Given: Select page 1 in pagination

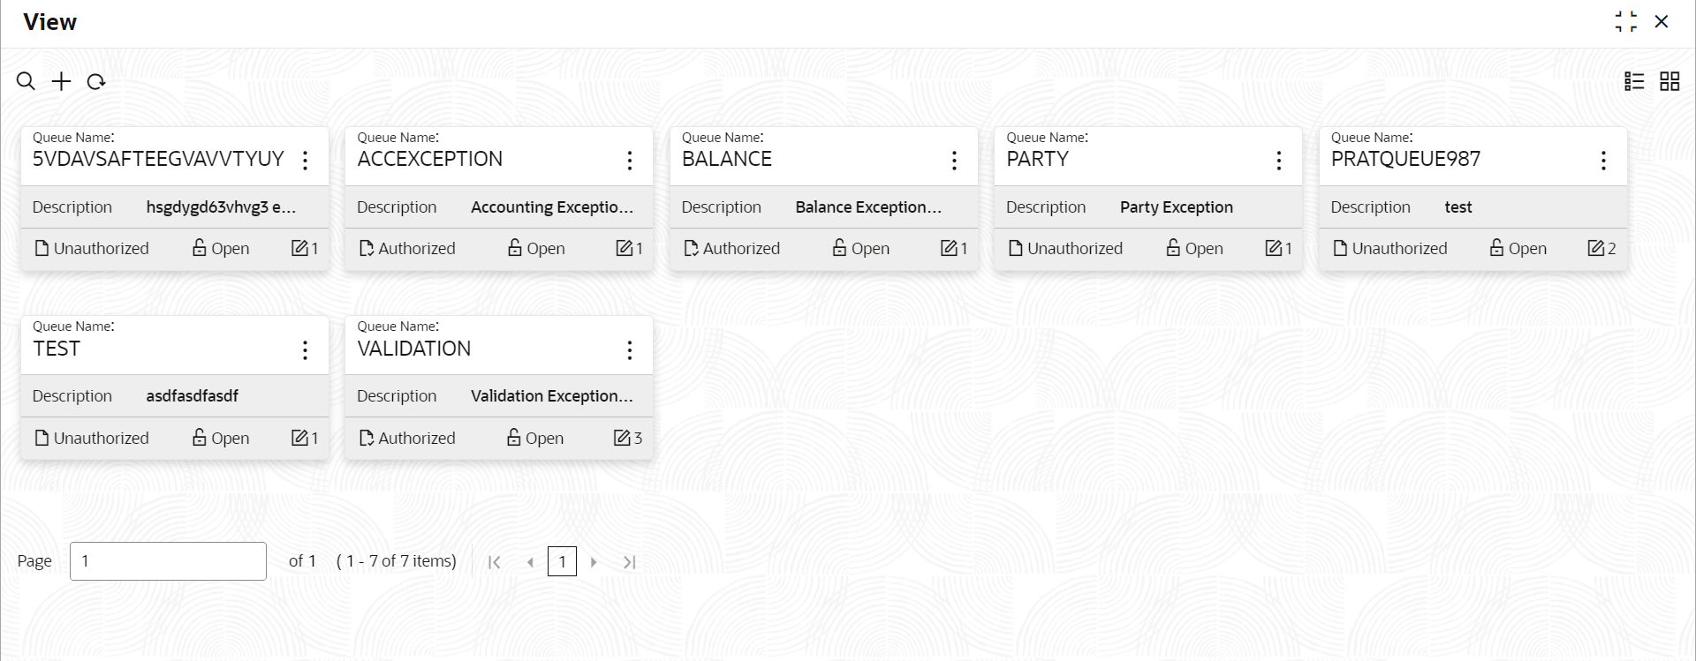Looking at the screenshot, I should point(562,561).
